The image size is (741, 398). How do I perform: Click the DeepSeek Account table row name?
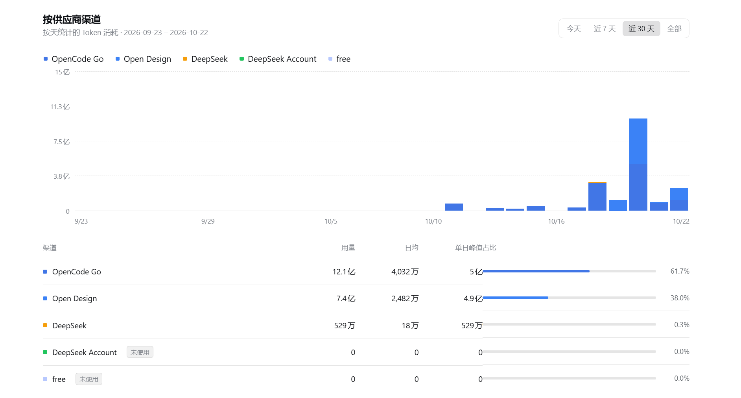[85, 352]
